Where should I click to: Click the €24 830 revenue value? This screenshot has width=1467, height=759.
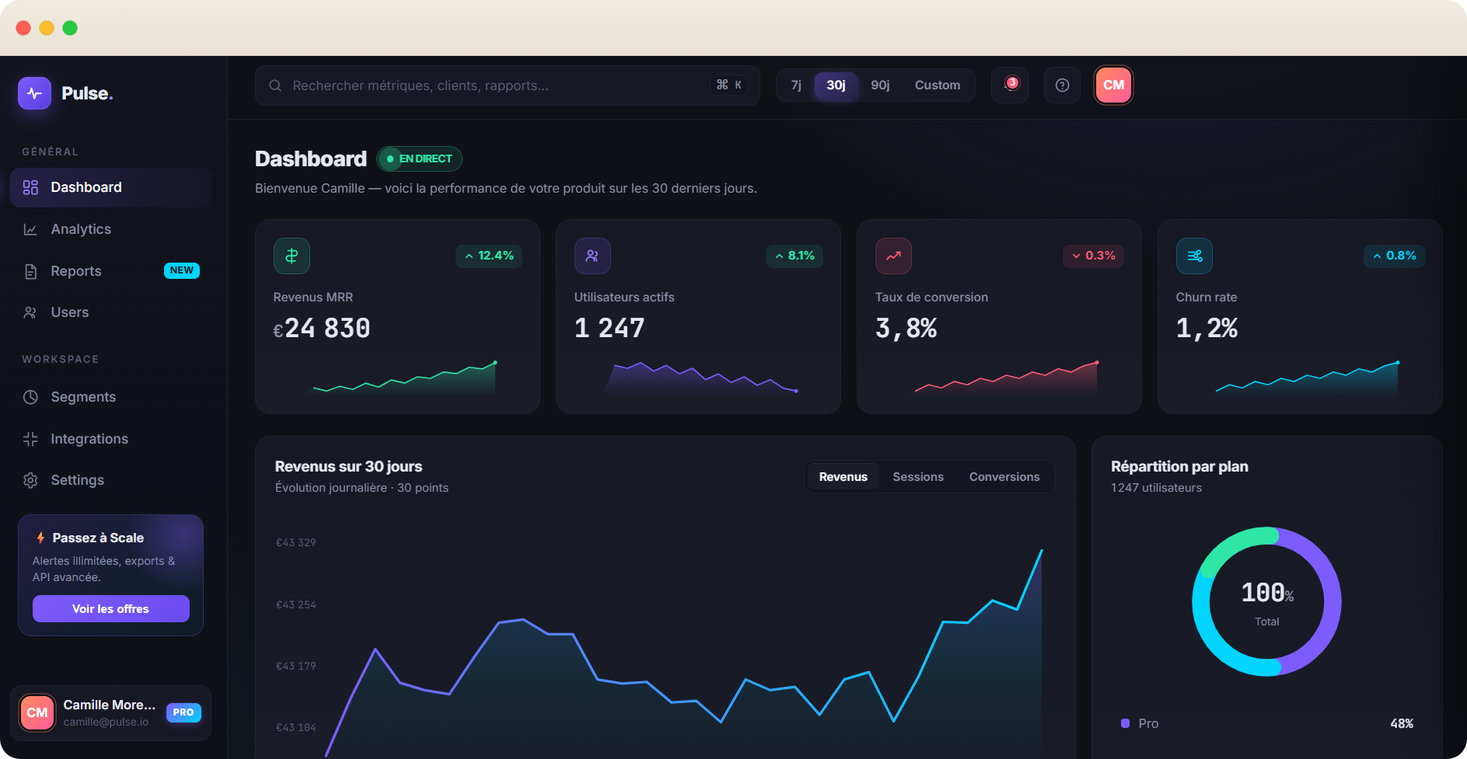(x=322, y=329)
